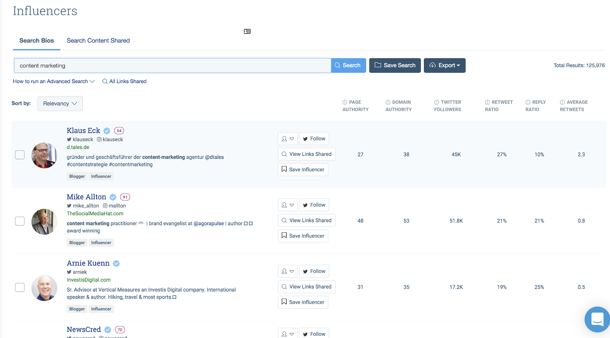The width and height of the screenshot is (610, 338).
Task: Click the content marketing search field
Action: pos(172,66)
